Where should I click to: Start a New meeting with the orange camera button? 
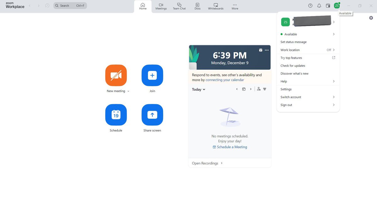(x=116, y=75)
